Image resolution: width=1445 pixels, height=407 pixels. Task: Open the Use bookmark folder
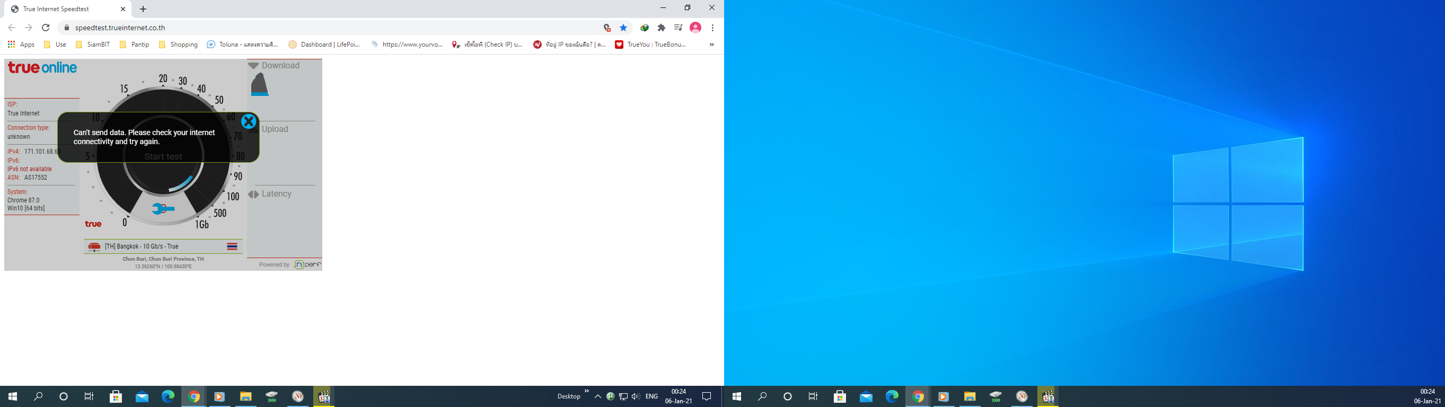point(55,45)
